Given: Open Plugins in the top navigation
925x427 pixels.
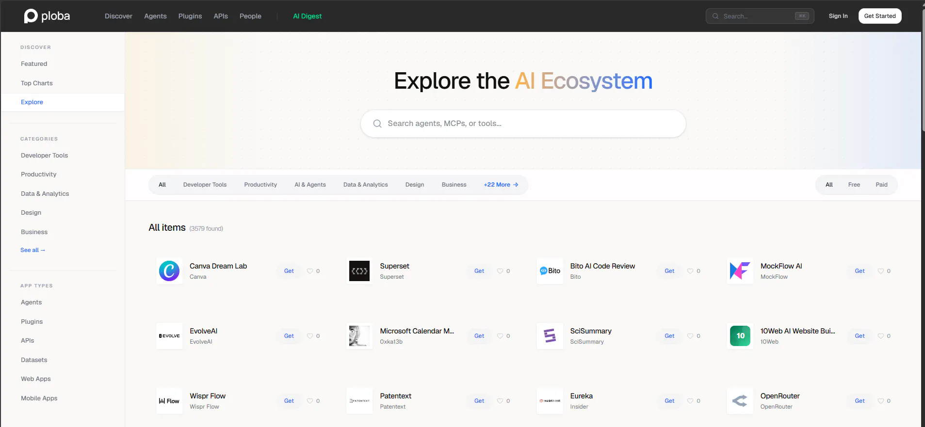Looking at the screenshot, I should coord(190,16).
